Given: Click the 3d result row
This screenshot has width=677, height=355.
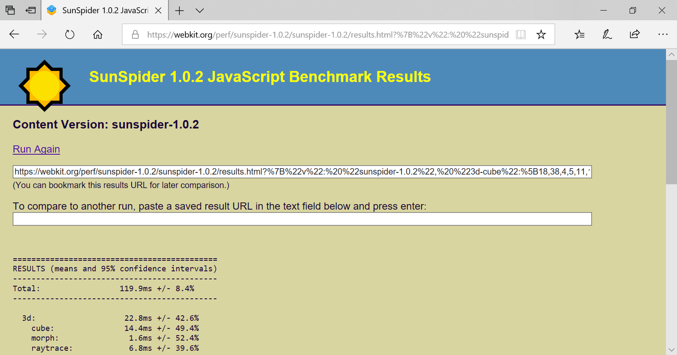Looking at the screenshot, I should pos(110,318).
